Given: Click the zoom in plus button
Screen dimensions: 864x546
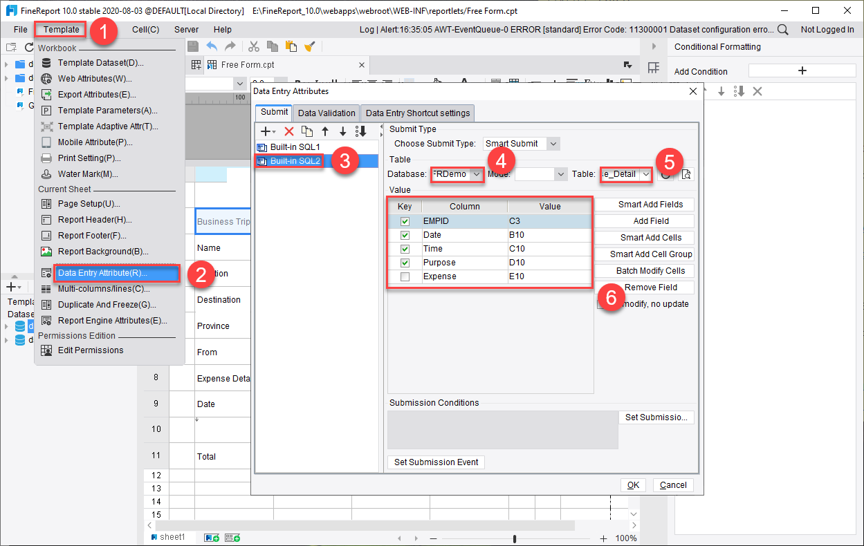Looking at the screenshot, I should (603, 538).
